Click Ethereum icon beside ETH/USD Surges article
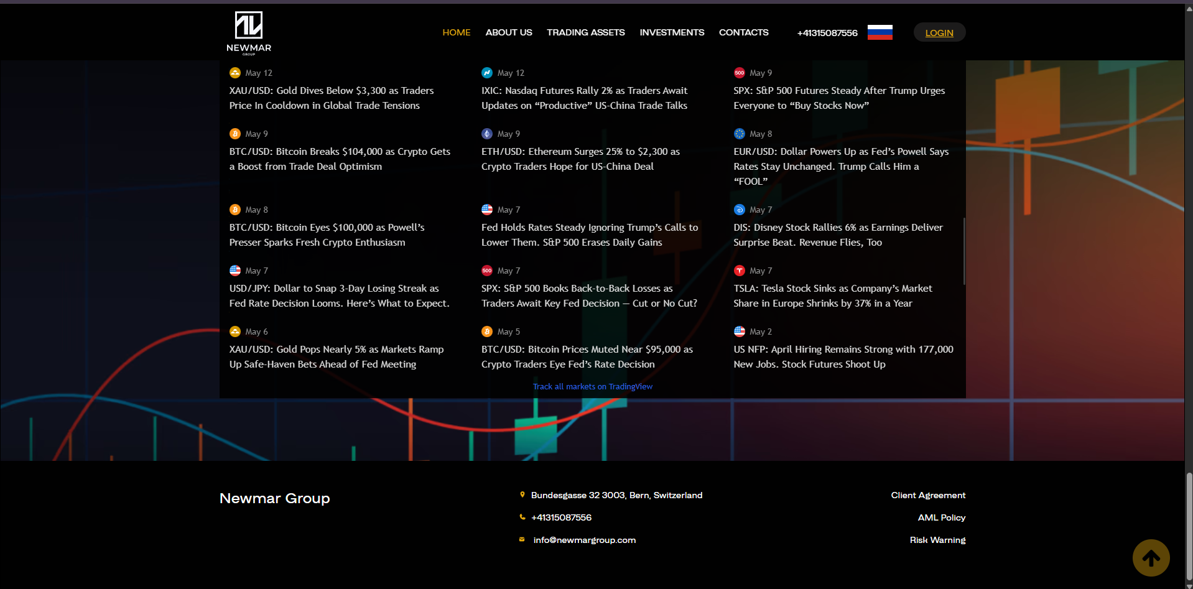 click(487, 134)
